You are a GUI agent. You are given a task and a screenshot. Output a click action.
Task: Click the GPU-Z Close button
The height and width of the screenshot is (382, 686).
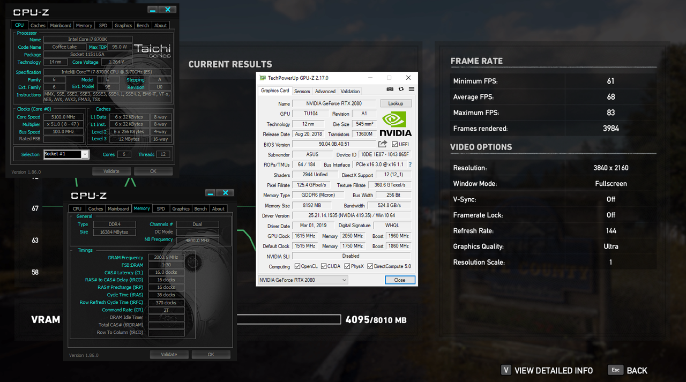tap(400, 280)
